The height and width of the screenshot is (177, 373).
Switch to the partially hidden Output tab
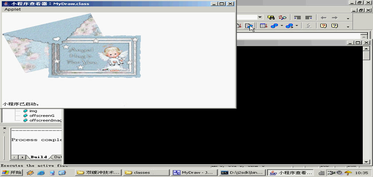(x=57, y=157)
